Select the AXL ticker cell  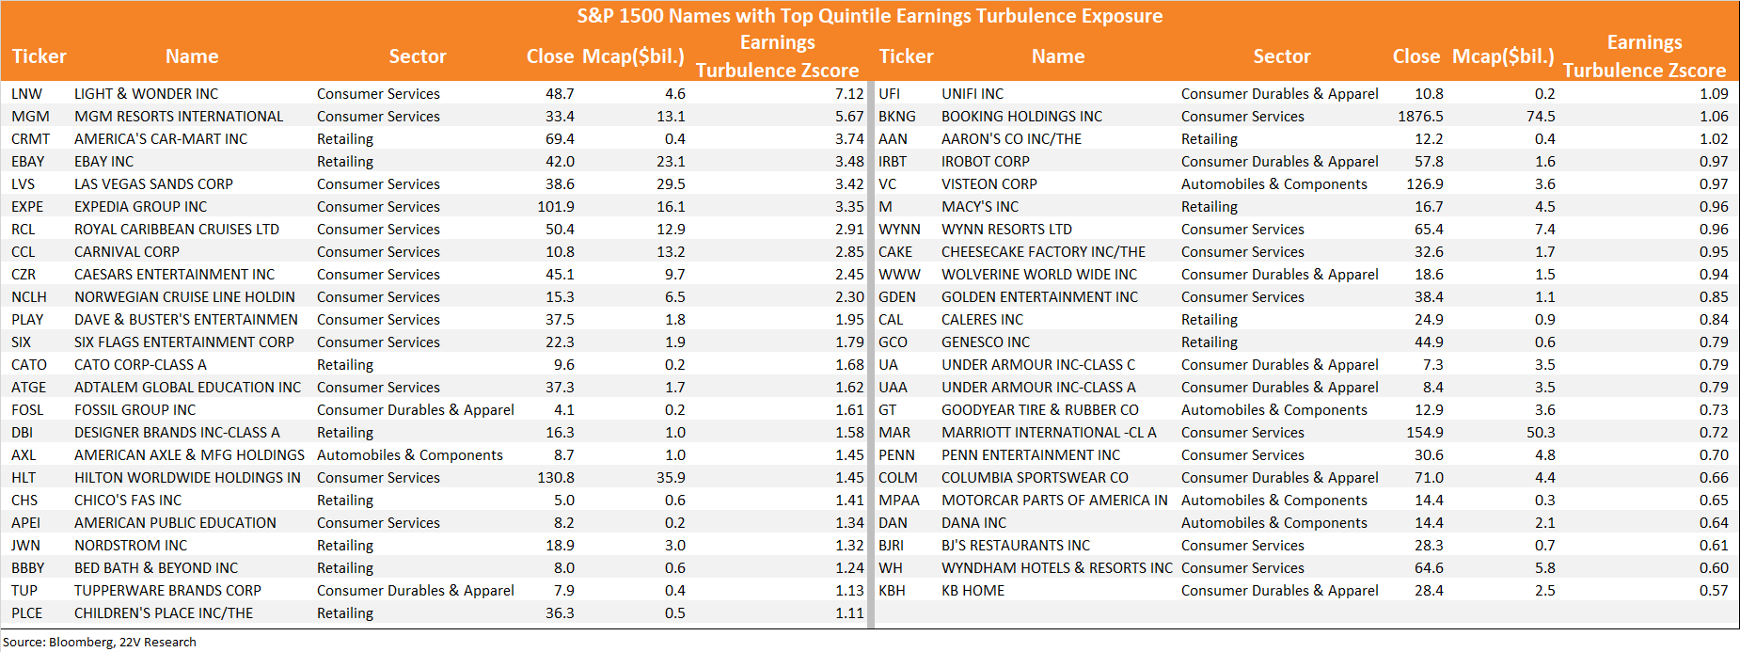[x=24, y=455]
